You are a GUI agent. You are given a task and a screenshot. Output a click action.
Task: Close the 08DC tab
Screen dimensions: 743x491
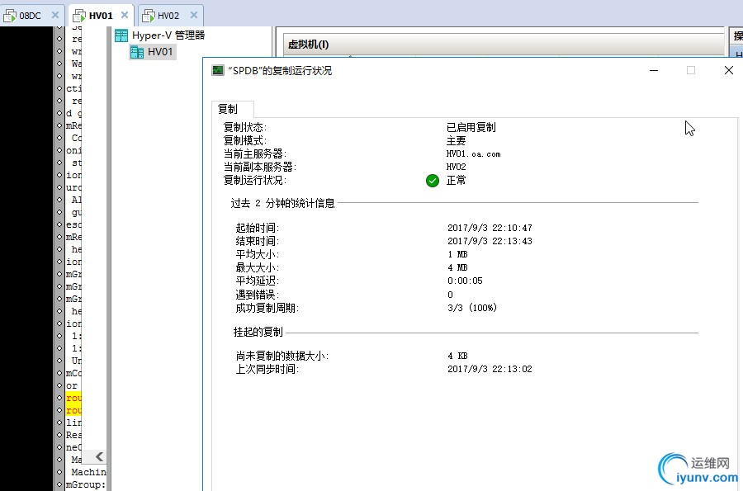[55, 15]
